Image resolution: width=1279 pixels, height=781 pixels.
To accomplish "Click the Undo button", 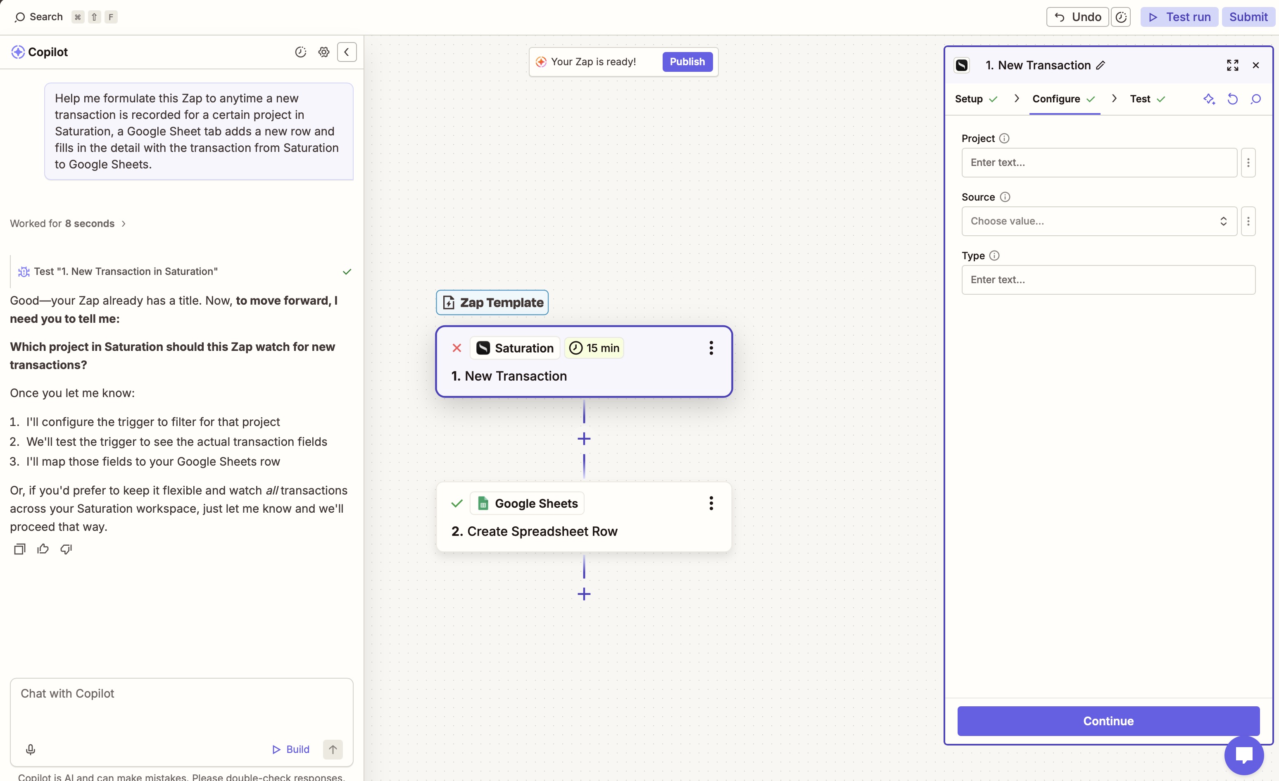I will (1077, 17).
